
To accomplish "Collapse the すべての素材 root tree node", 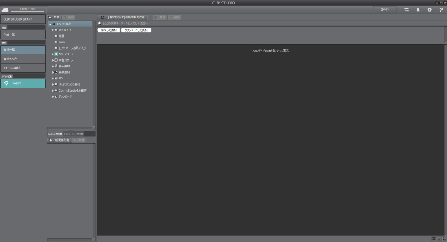I will (x=50, y=24).
